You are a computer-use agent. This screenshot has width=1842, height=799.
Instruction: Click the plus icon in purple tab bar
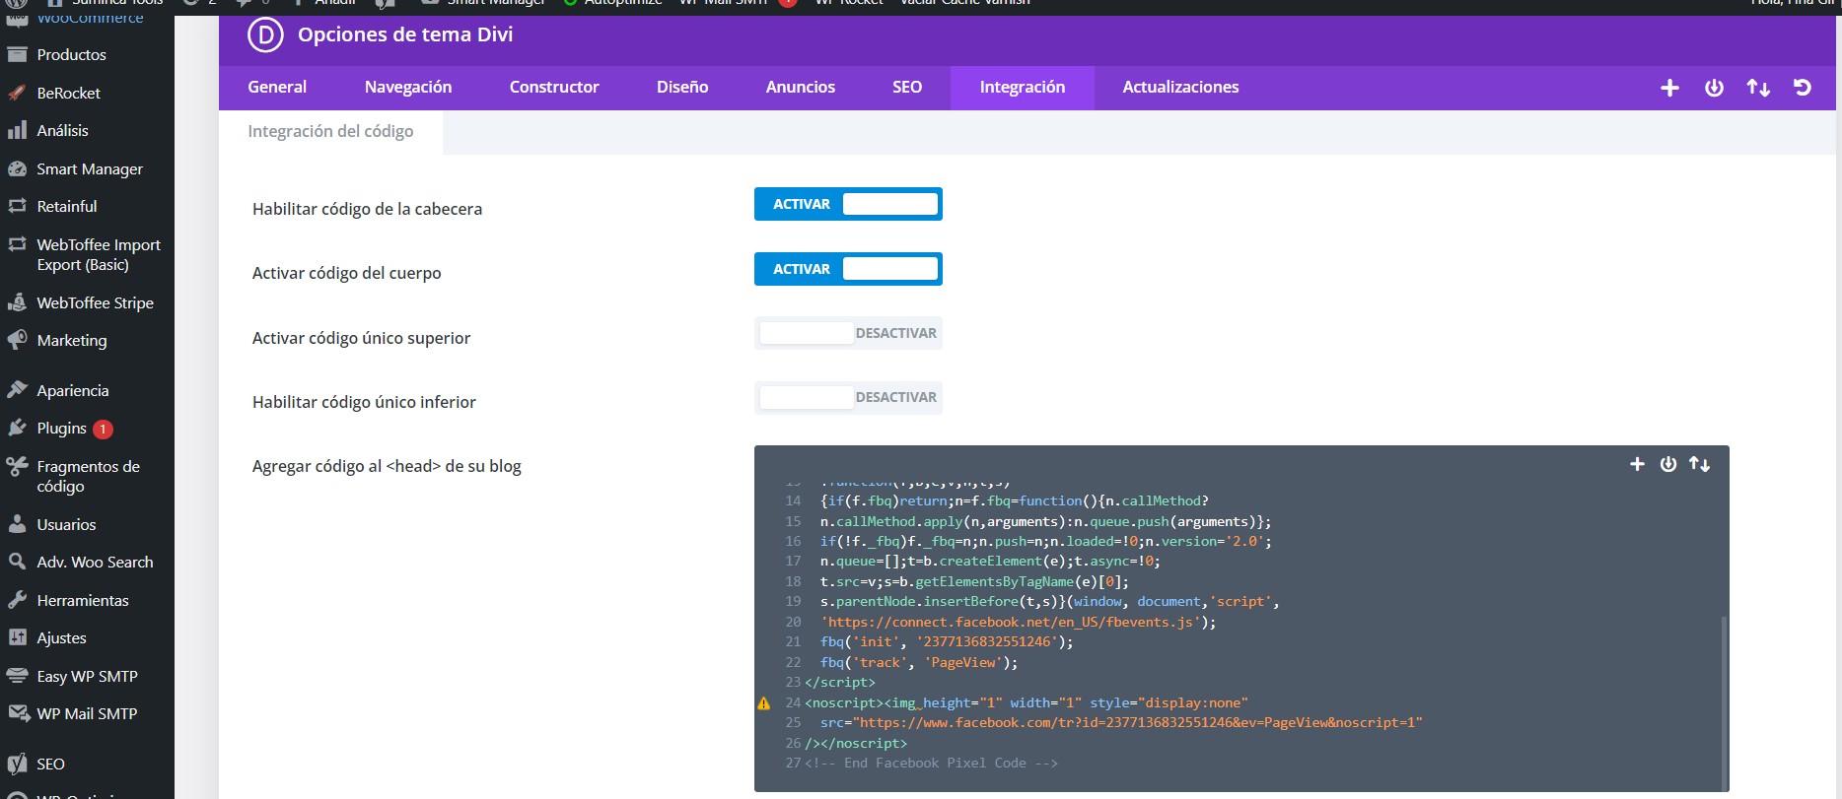[1669, 88]
